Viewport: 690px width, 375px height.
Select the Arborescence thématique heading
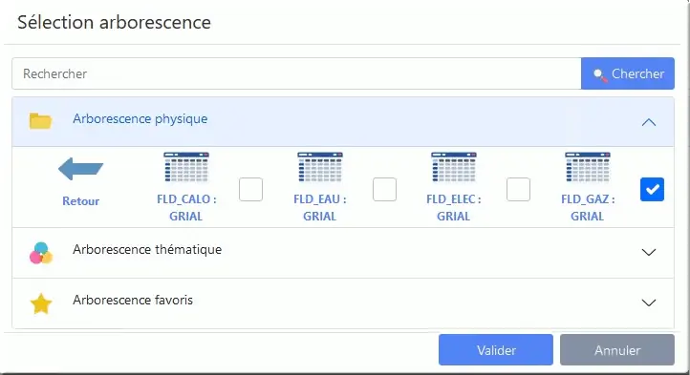point(147,250)
